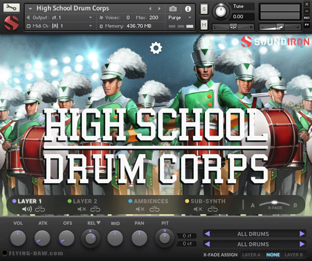Open the instrument name dropdown arrow

tap(30, 9)
